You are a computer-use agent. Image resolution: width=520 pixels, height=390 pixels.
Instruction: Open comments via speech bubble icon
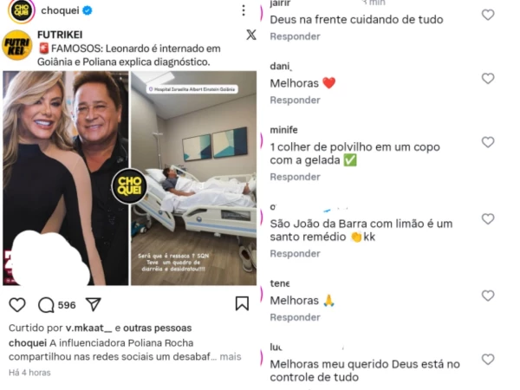coord(46,305)
